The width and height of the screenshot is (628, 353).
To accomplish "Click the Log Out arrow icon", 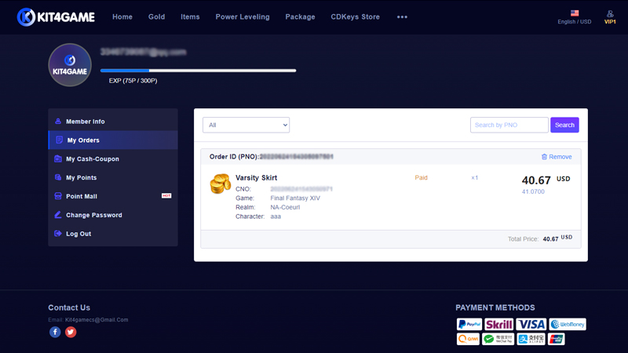I will 58,233.
